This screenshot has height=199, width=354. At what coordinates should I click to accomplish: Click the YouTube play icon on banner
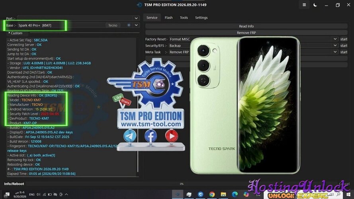click(x=172, y=136)
